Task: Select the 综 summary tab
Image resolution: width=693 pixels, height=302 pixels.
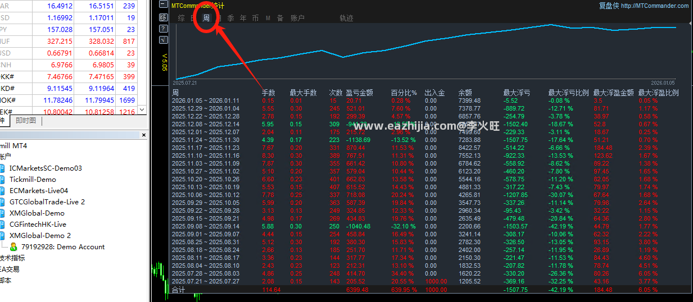Action: click(182, 18)
